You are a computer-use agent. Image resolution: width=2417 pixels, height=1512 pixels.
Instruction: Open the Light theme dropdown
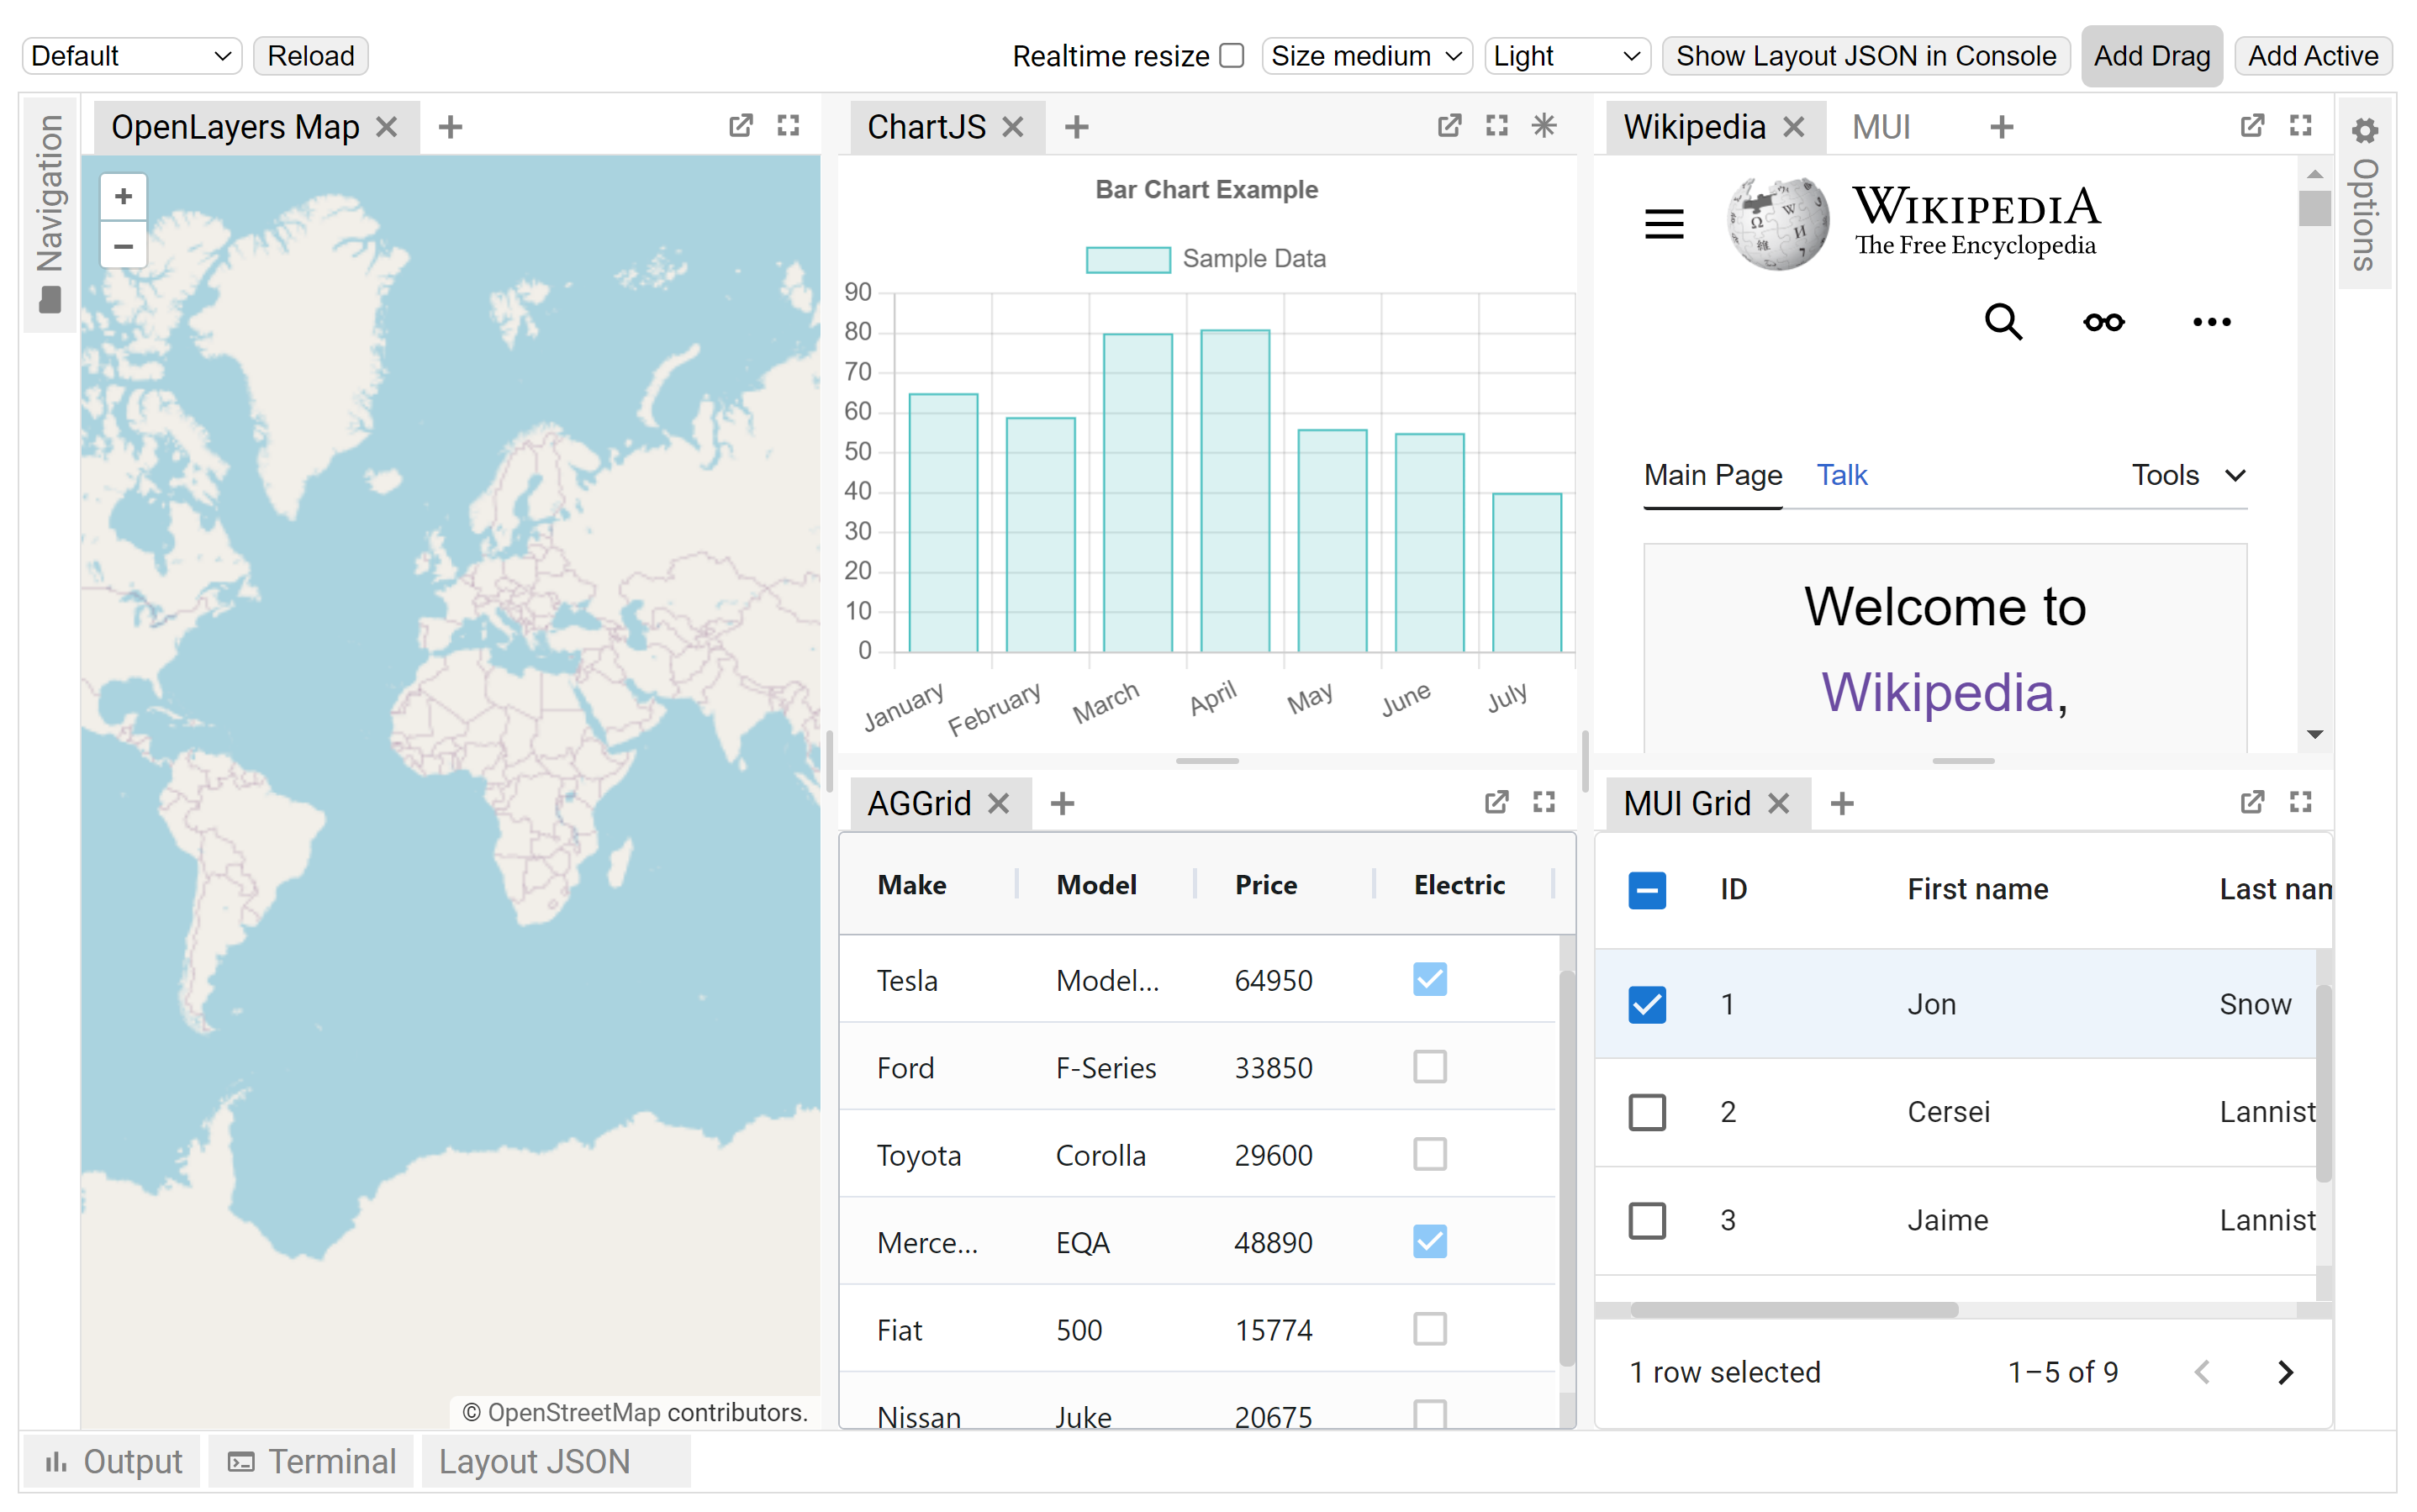1566,56
